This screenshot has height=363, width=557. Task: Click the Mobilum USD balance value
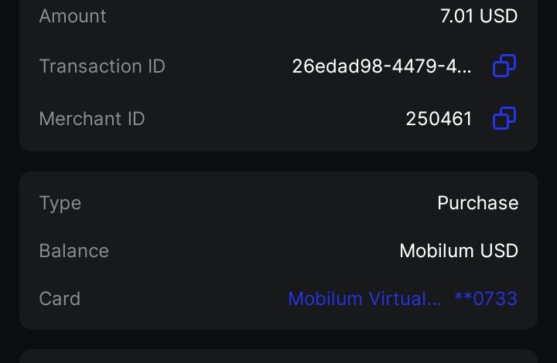click(x=458, y=251)
